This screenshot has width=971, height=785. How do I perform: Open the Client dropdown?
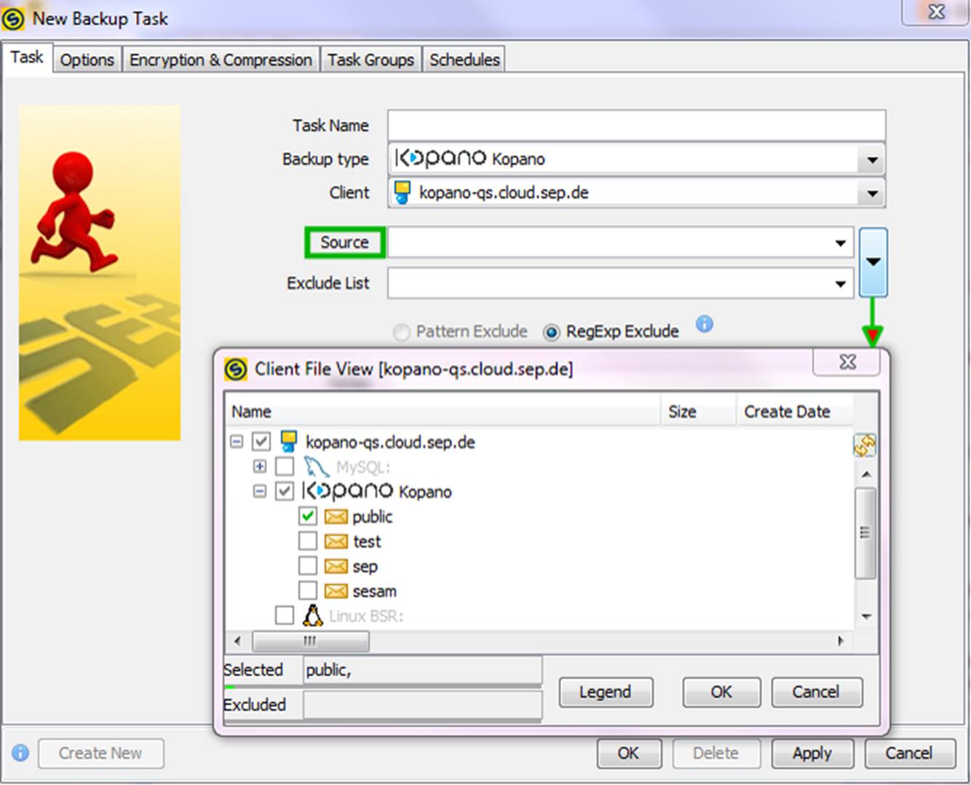click(x=871, y=193)
